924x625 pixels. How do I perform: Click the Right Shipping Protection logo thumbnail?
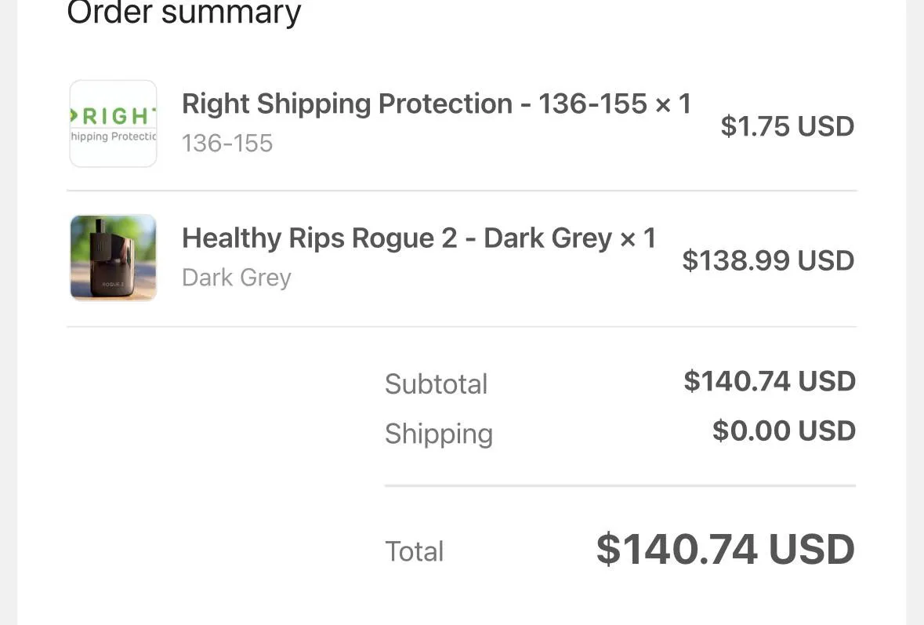click(113, 124)
